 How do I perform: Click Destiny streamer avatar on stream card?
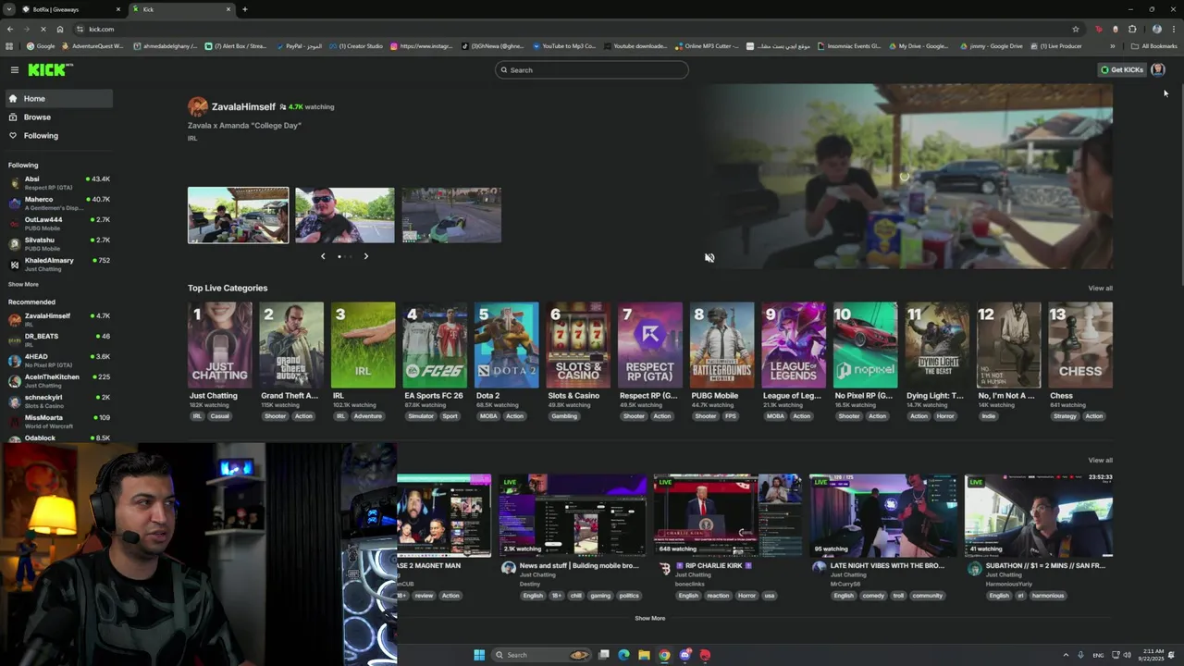[508, 569]
